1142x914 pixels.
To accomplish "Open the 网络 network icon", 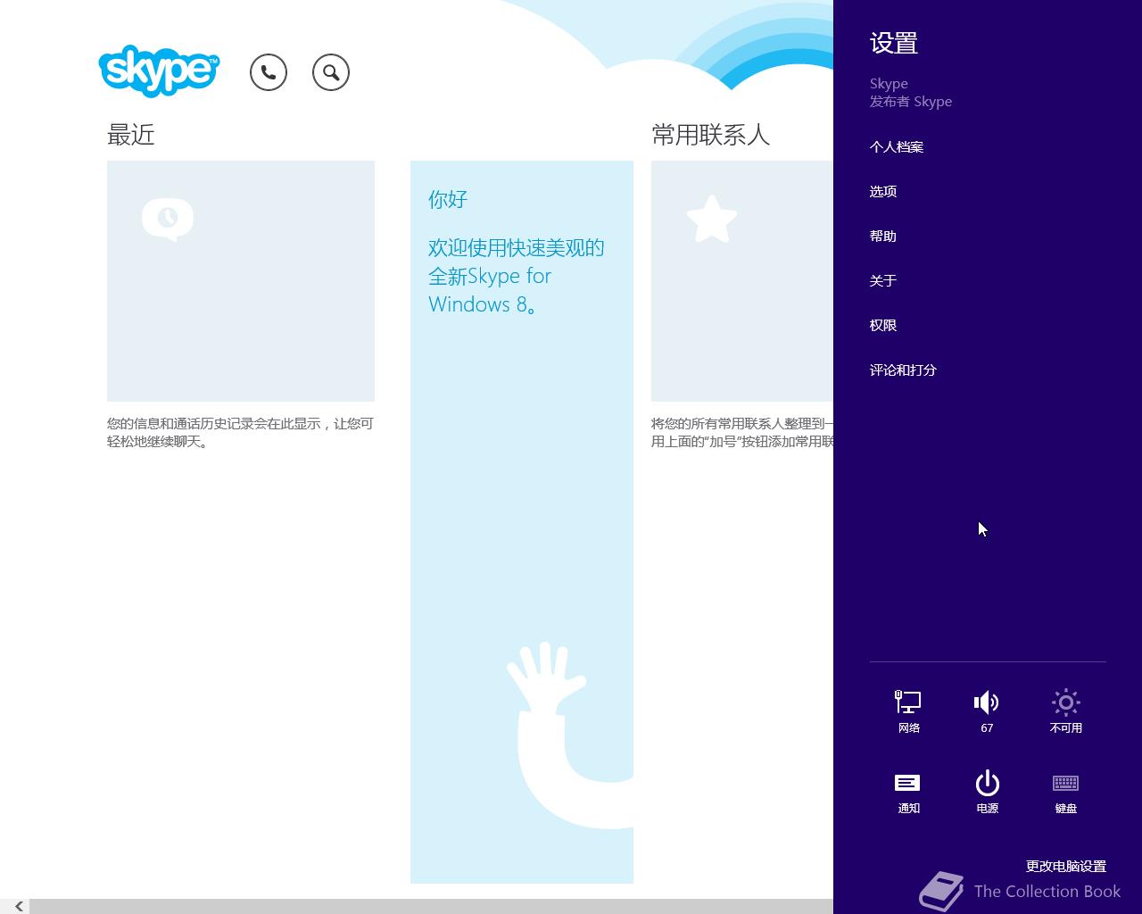I will click(x=908, y=711).
